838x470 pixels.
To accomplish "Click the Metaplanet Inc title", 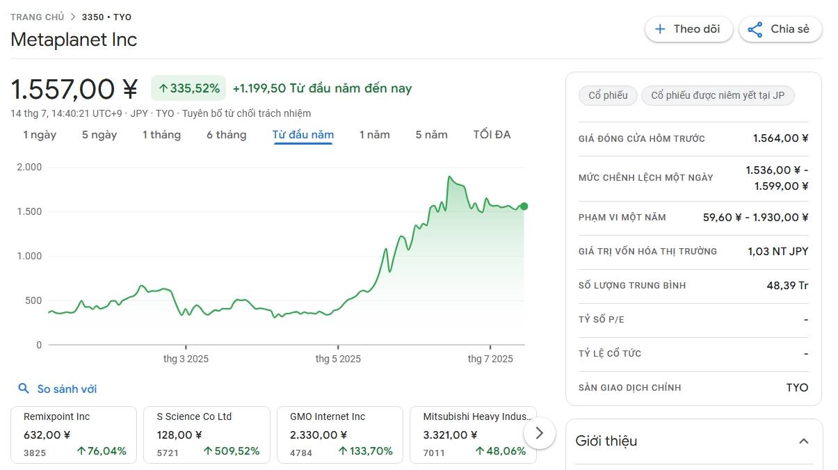I will [74, 40].
